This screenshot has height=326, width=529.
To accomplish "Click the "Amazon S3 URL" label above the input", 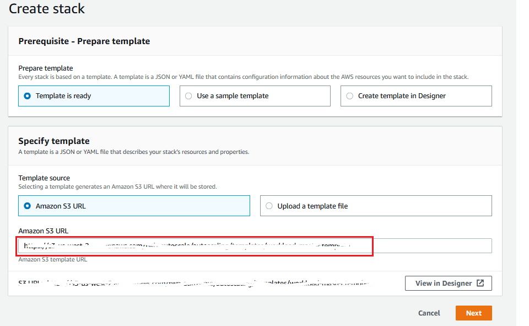I will click(43, 231).
